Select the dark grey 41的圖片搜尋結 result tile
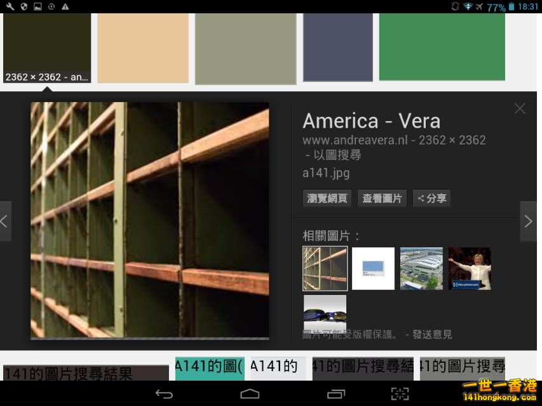The image size is (542, 406). click(363, 369)
